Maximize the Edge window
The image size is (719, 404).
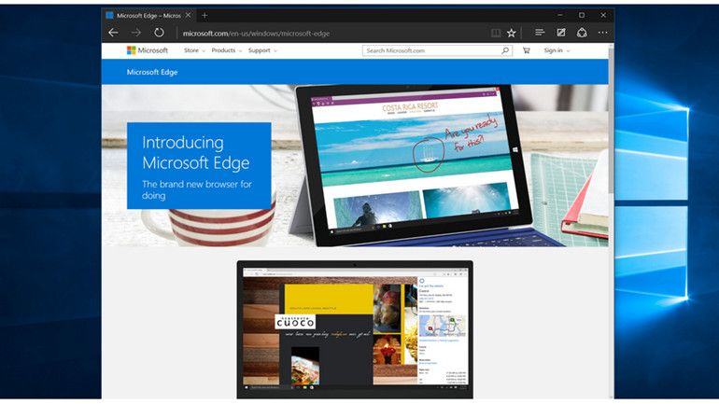pyautogui.click(x=582, y=15)
